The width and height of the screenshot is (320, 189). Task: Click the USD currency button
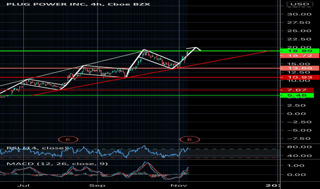(x=300, y=4)
